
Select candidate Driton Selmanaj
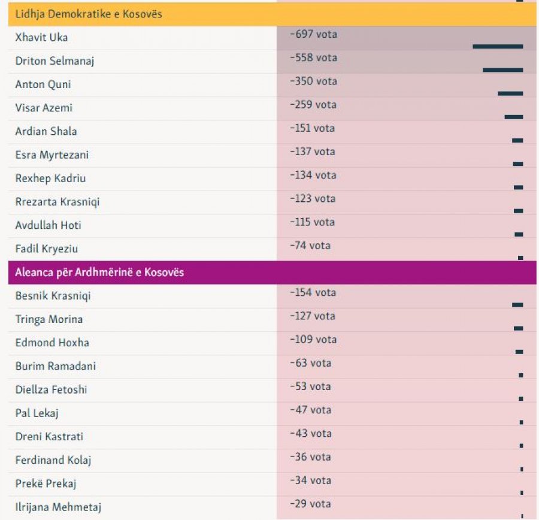pos(54,61)
